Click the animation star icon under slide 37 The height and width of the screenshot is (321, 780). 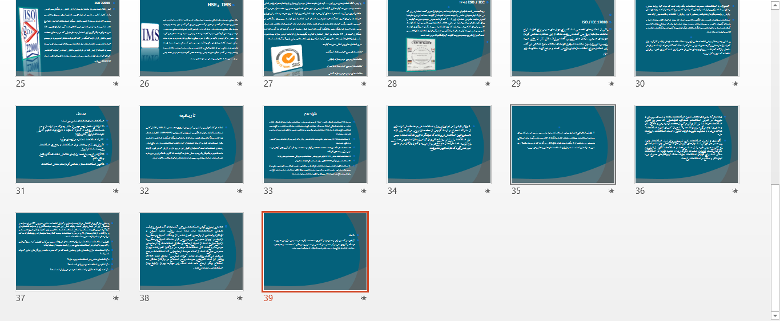116,298
